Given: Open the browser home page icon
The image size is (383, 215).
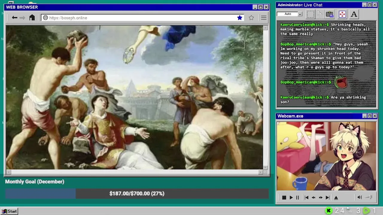Looking at the screenshot, I should coord(32,18).
